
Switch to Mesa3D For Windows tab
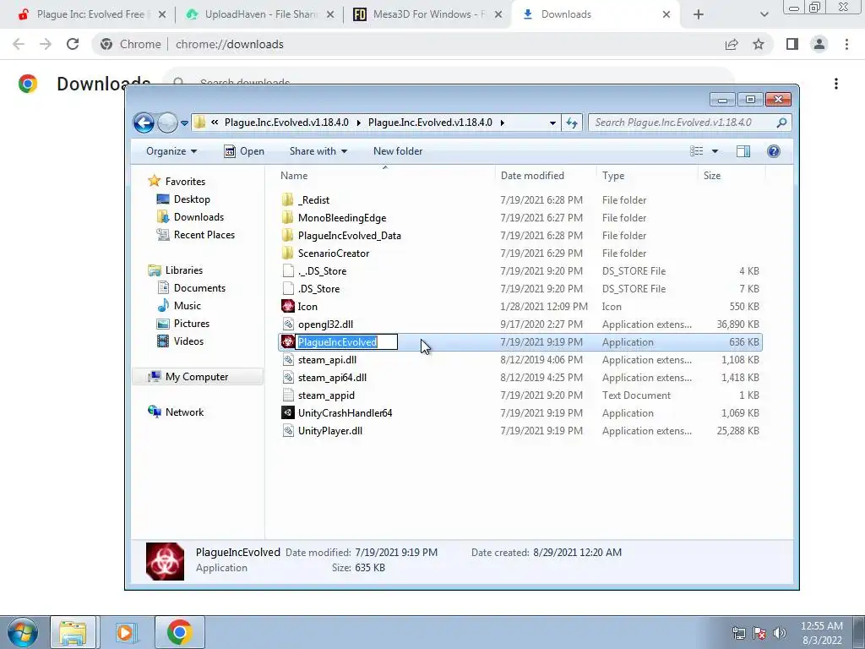427,14
